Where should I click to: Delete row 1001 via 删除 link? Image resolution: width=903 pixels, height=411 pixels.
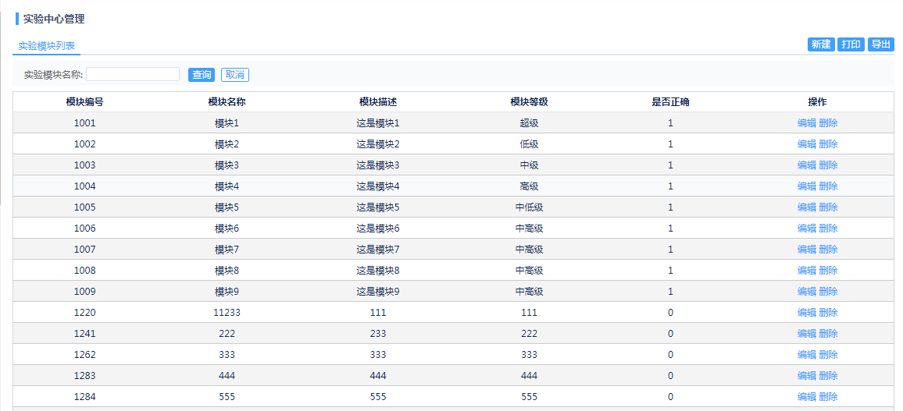point(828,123)
